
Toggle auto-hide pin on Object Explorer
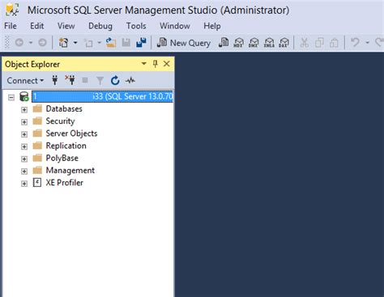pos(156,64)
